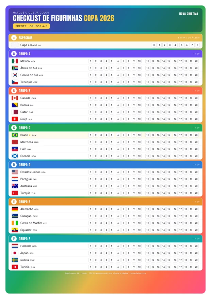The width and height of the screenshot is (211, 299).
Task: Click the Nova Criativa brand label
Action: click(189, 14)
